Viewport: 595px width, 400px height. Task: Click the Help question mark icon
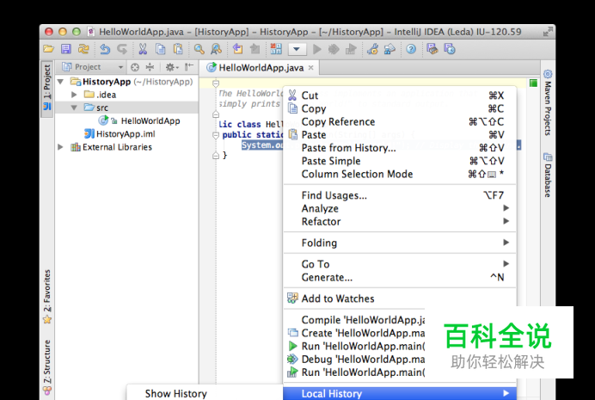click(x=411, y=49)
